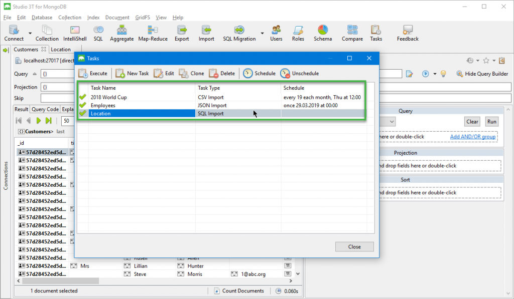
Task: Open the Connect manager from the toolbar
Action: click(x=14, y=33)
